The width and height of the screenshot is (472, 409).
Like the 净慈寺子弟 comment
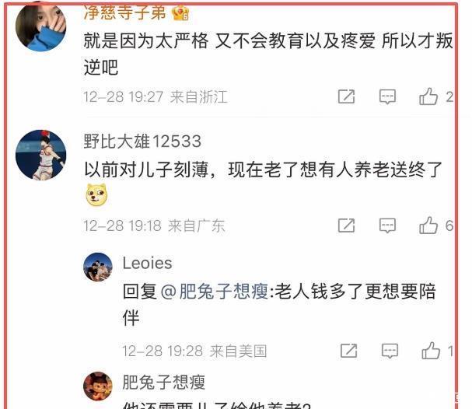coord(428,96)
